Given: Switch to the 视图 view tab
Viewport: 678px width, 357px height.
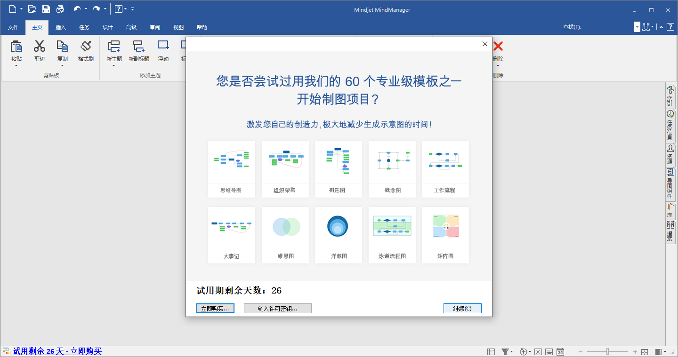Looking at the screenshot, I should [178, 27].
